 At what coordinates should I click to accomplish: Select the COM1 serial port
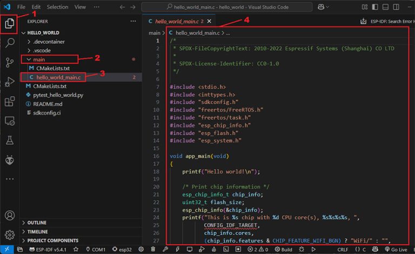96,249
